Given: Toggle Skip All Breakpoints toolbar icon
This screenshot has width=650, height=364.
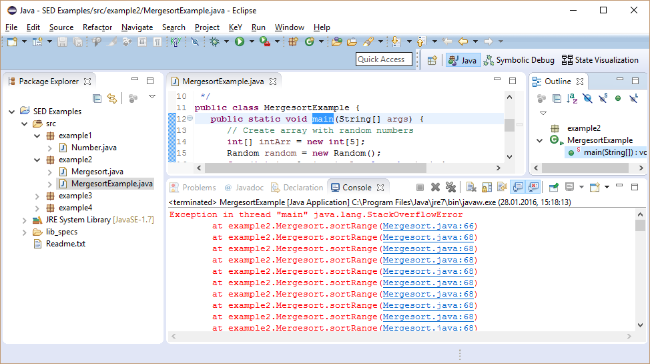Looking at the screenshot, I should [196, 41].
